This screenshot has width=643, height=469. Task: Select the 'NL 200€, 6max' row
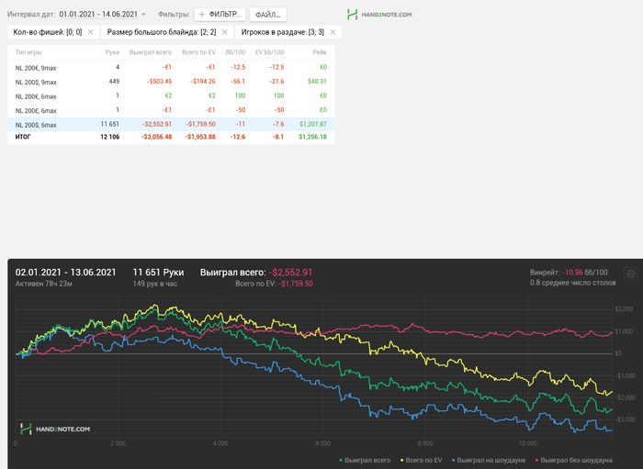171,95
